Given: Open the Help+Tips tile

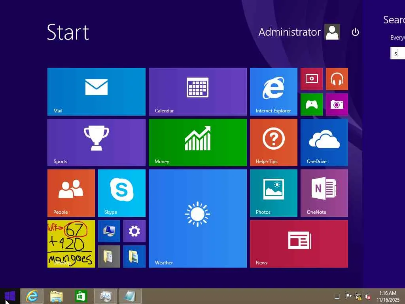Looking at the screenshot, I should [x=274, y=142].
